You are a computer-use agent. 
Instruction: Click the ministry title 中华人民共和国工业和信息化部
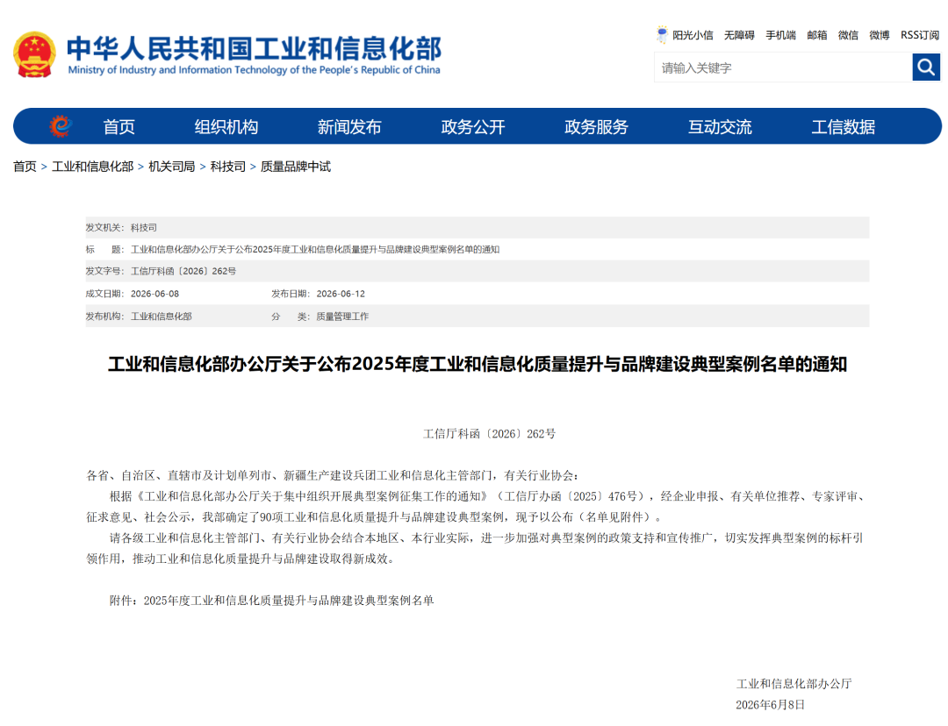254,47
